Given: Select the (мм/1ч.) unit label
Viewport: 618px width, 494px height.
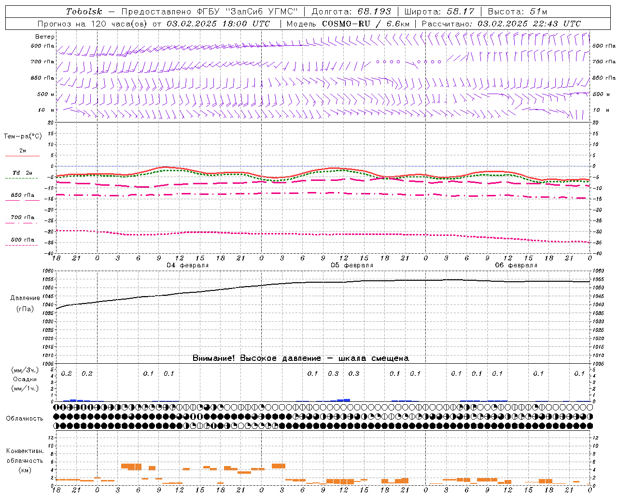Looking at the screenshot, I should click(x=25, y=388).
